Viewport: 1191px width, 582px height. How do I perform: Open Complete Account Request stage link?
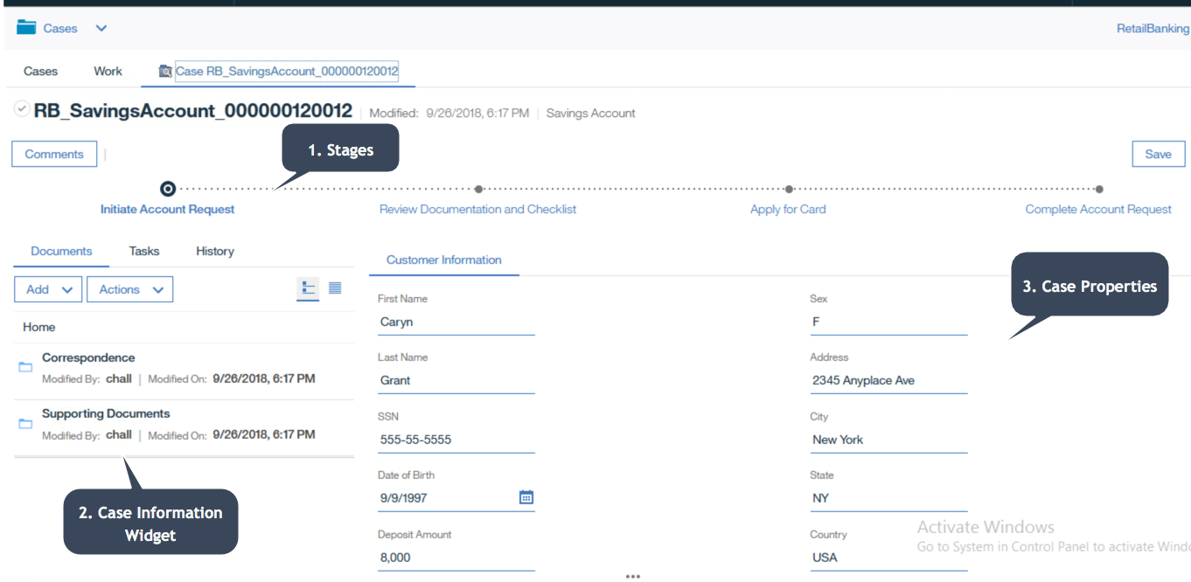tap(1098, 209)
